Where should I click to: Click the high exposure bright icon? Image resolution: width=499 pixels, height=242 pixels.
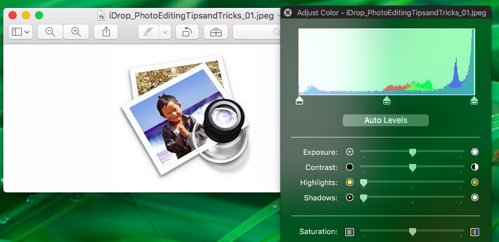point(475,152)
